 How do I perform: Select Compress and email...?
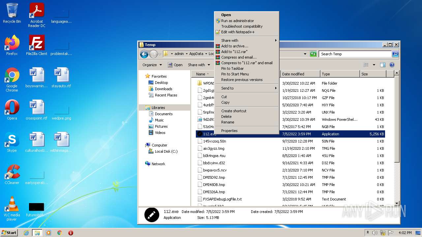(x=246, y=57)
